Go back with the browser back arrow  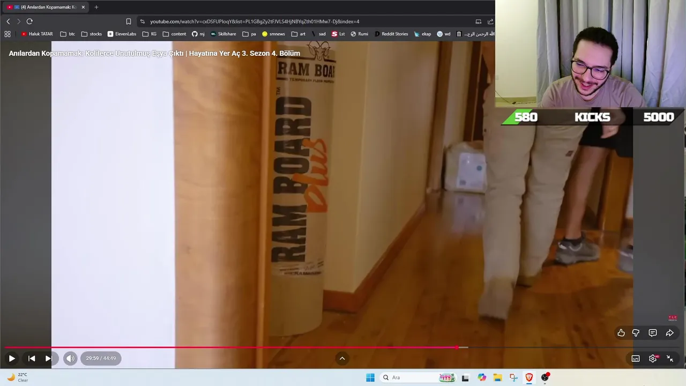(x=8, y=21)
